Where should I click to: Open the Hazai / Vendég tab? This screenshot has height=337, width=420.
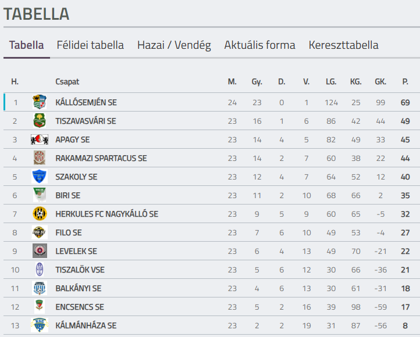(174, 45)
